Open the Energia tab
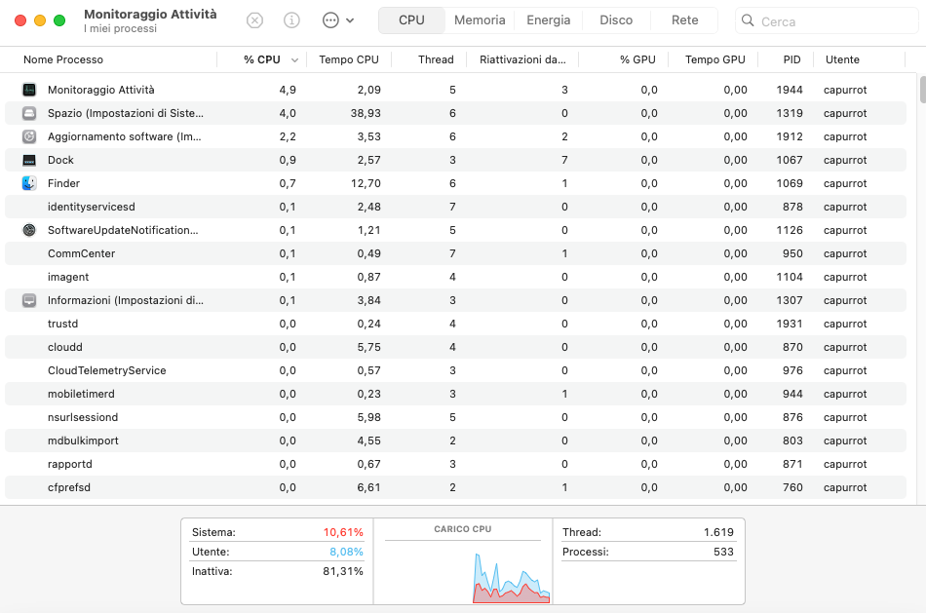 tap(549, 20)
